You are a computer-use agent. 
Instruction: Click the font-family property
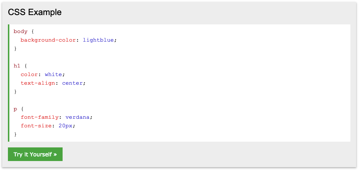tap(39, 118)
